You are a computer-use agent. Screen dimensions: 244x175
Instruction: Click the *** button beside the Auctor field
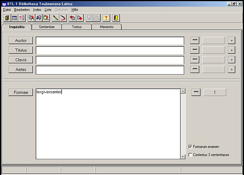[x=195, y=41]
